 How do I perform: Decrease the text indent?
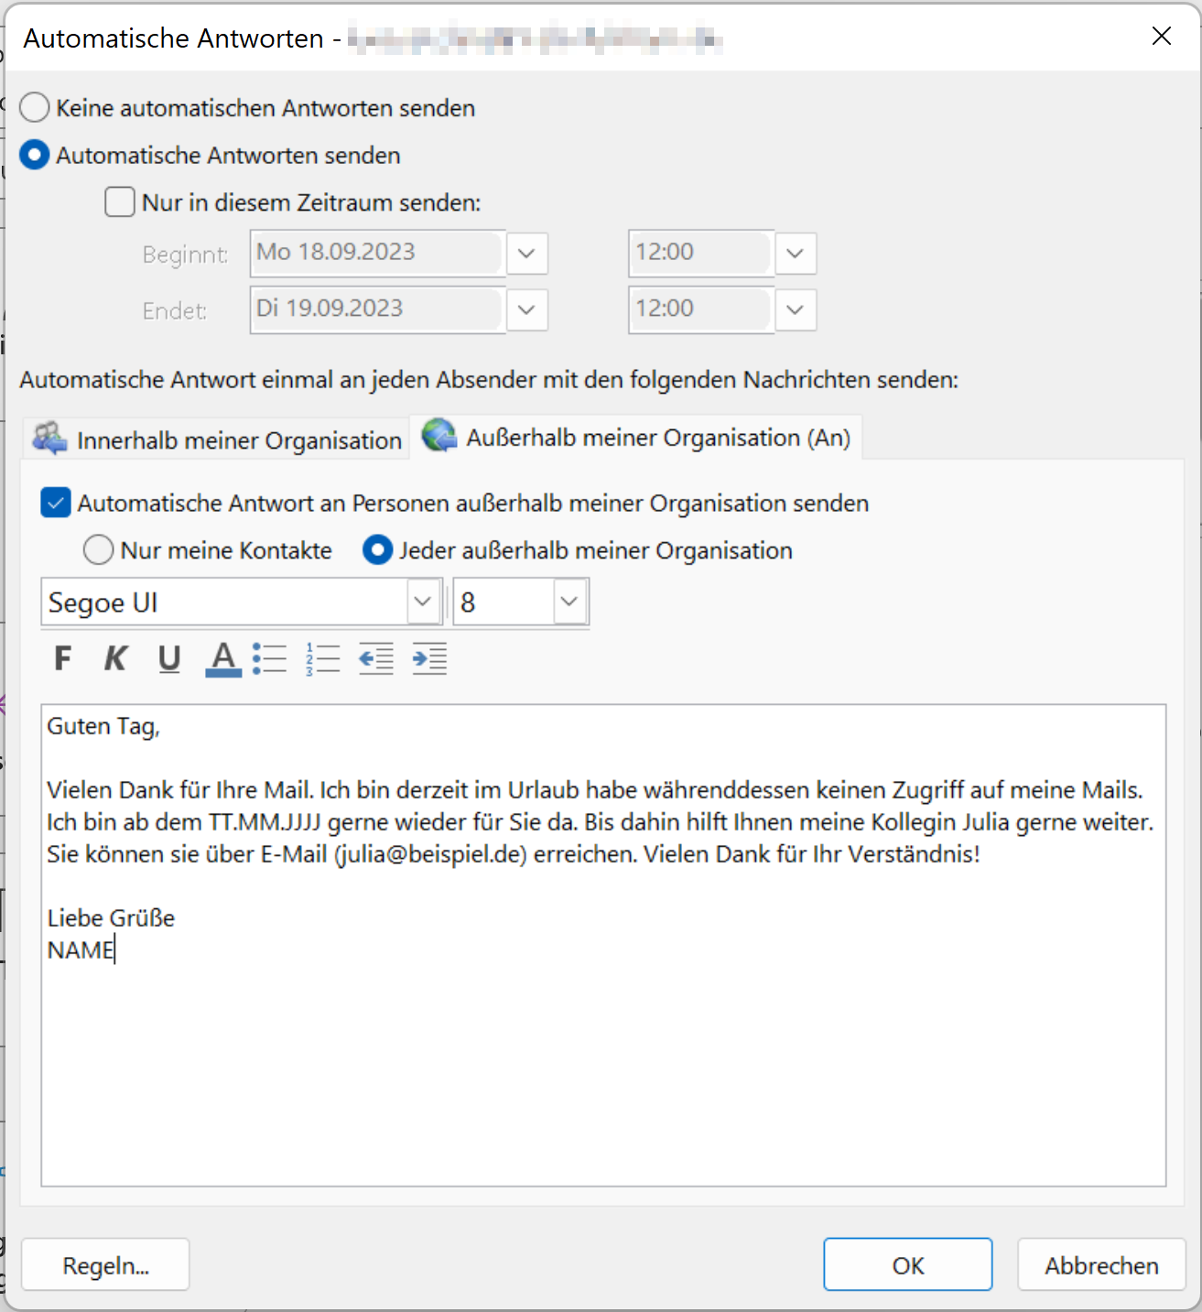376,657
